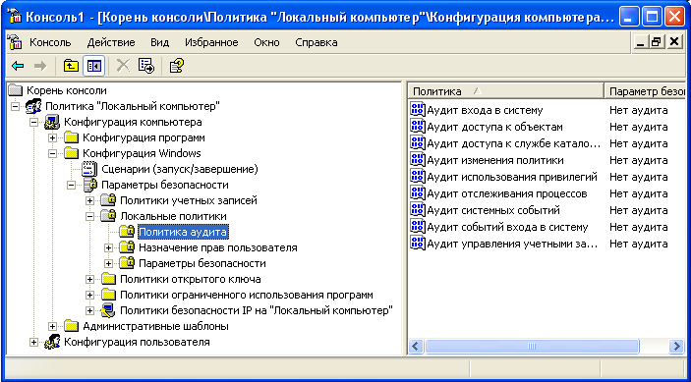Viewport: 691px width, 382px height.
Task: Select Корень консоли folder in tree
Action: pyautogui.click(x=67, y=91)
